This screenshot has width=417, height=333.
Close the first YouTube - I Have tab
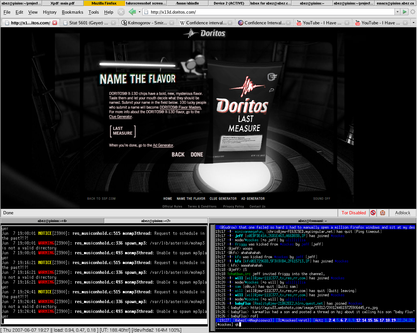click(x=347, y=23)
